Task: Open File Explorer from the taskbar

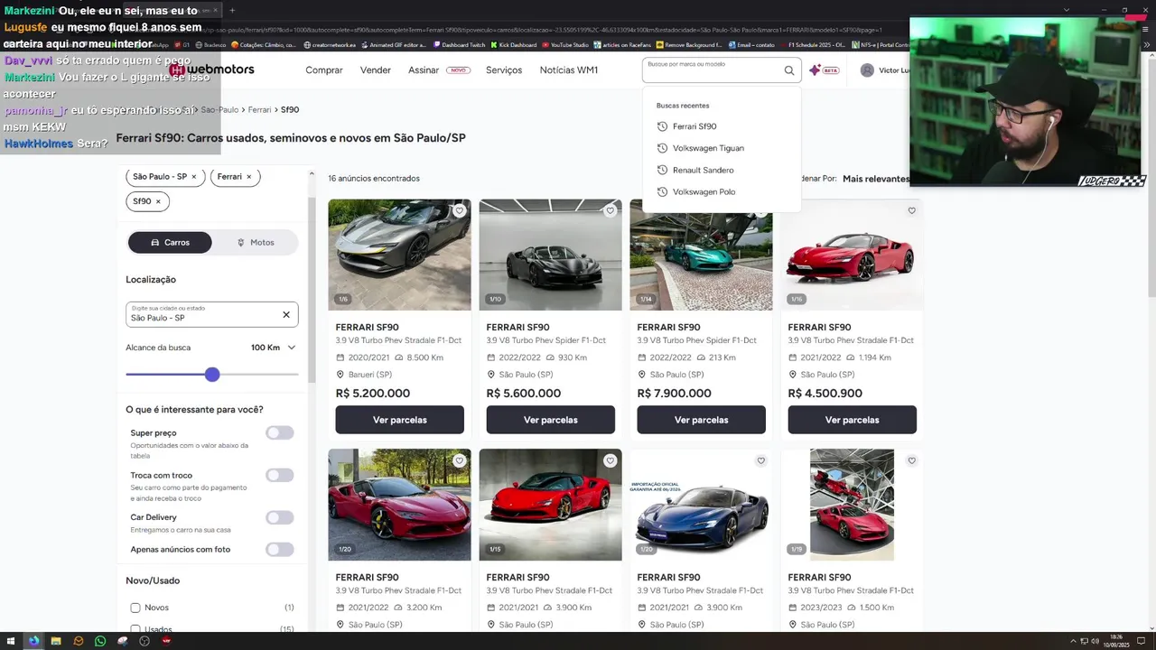Action: pos(56,641)
